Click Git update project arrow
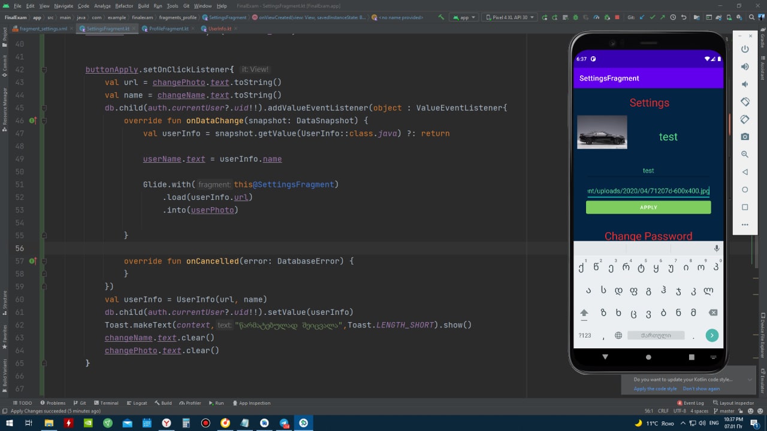767x431 pixels. 642,17
